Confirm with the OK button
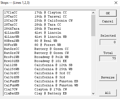This screenshot has width=120, height=99. pyautogui.click(x=108, y=13)
